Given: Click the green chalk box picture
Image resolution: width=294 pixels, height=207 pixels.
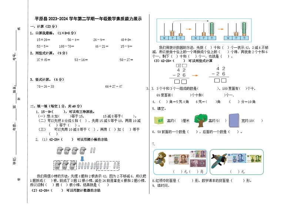Looking at the screenshot, I should click(x=159, y=121).
